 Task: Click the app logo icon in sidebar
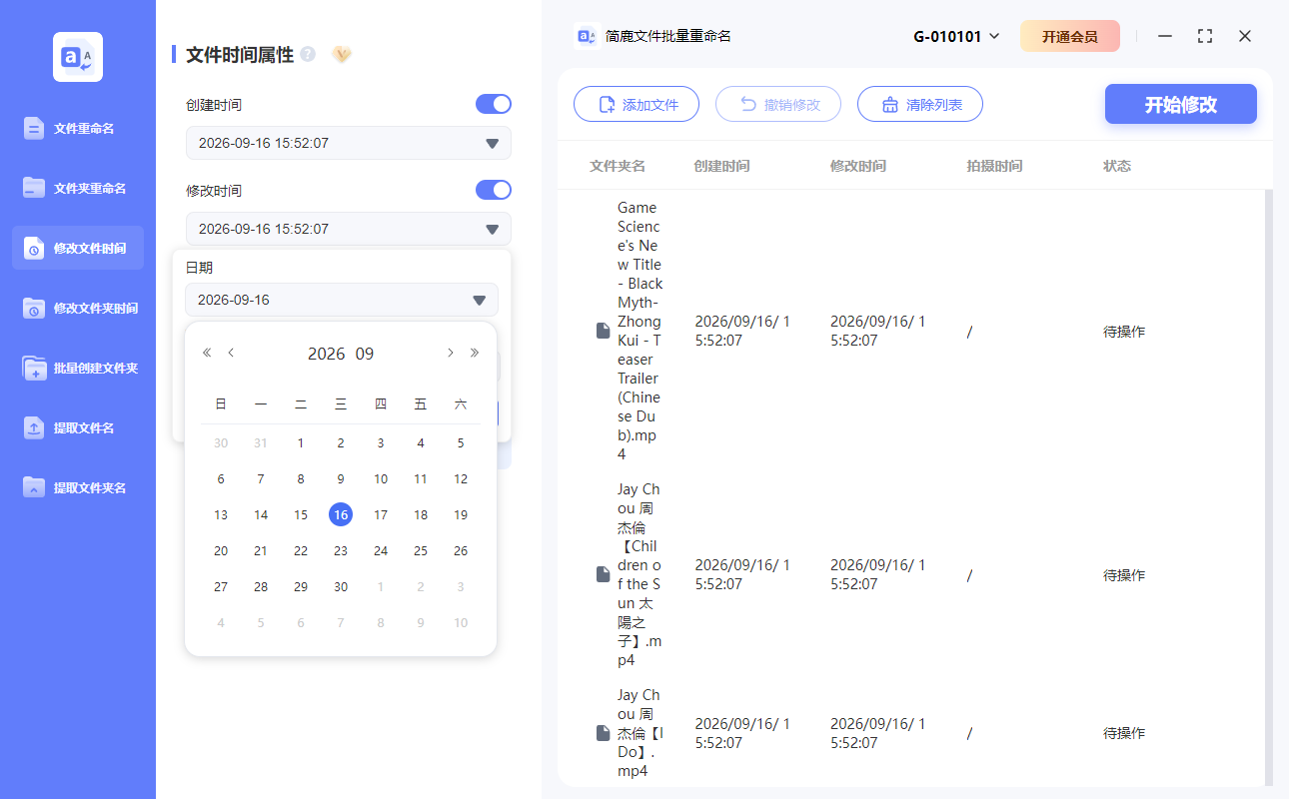(78, 57)
